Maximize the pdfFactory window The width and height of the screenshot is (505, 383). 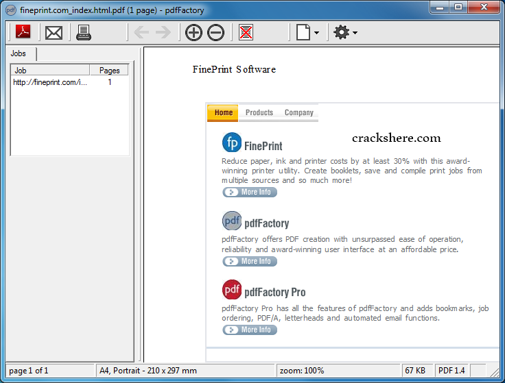458,7
